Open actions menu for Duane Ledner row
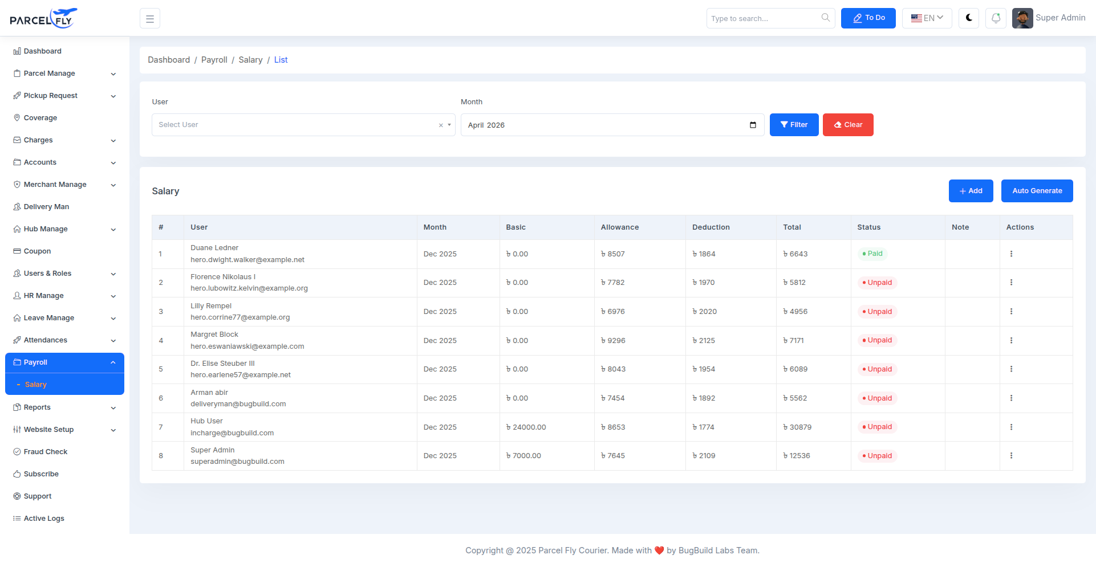The image size is (1096, 567). click(1012, 254)
